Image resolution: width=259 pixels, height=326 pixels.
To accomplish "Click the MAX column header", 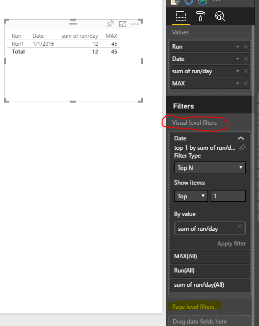I will click(111, 36).
